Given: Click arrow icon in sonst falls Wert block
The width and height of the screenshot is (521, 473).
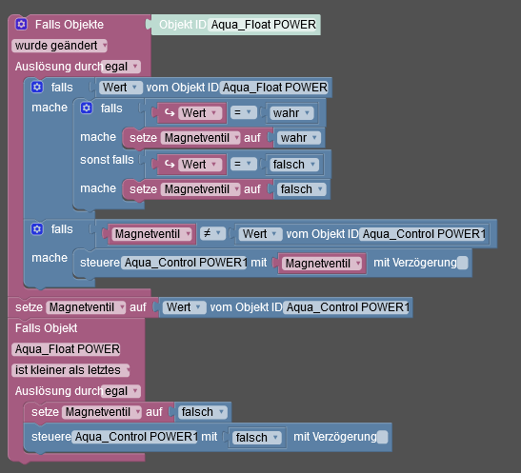Looking at the screenshot, I should point(170,165).
